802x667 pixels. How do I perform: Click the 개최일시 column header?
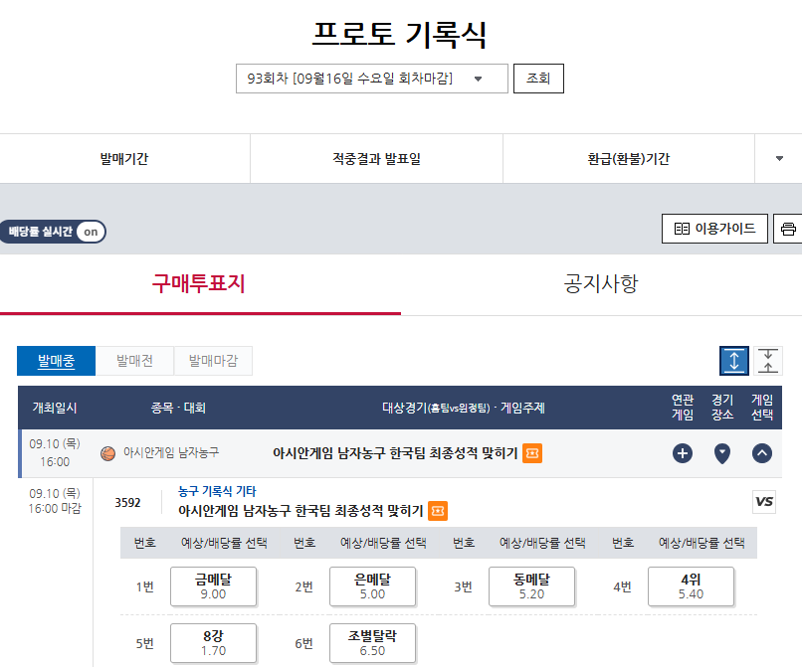[55, 408]
